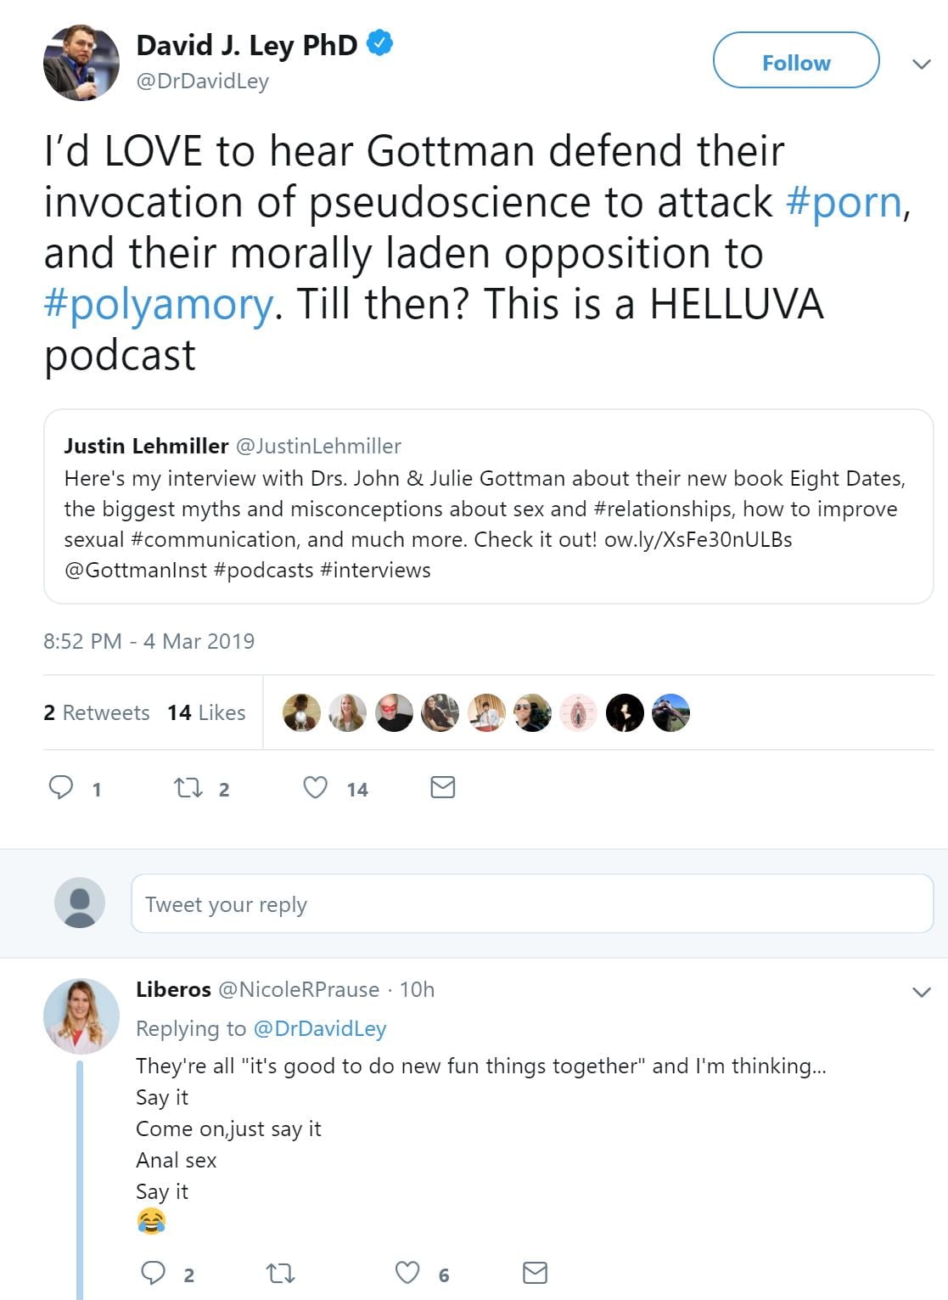View the 2 Retweets list

point(96,712)
